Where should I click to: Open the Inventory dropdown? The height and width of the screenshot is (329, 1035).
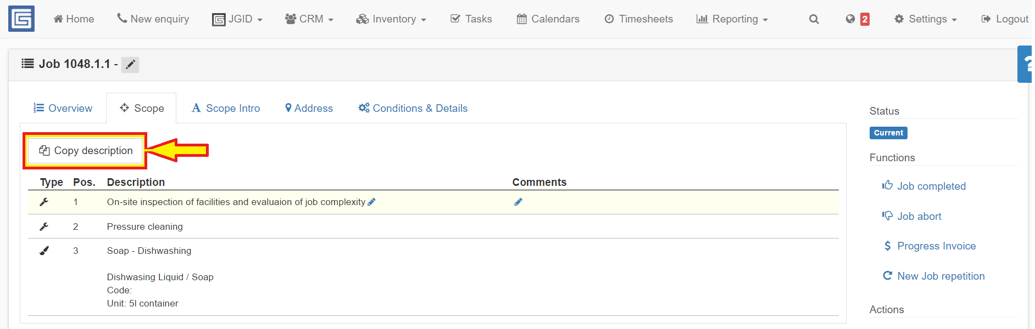(x=391, y=19)
